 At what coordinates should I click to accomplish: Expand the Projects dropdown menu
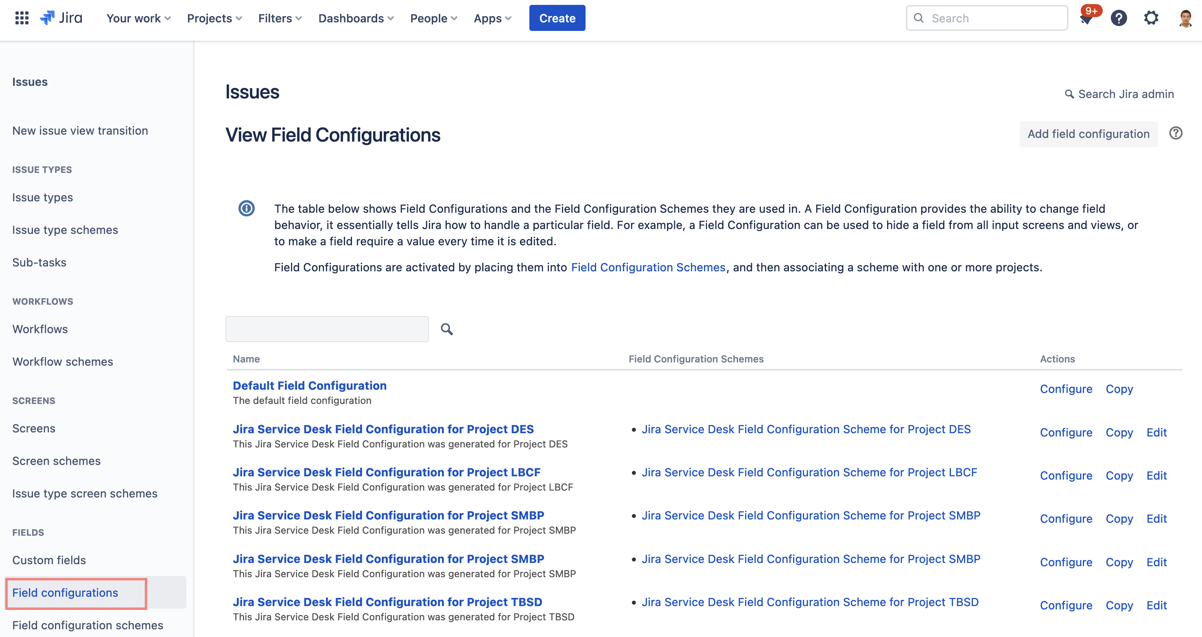coord(214,18)
